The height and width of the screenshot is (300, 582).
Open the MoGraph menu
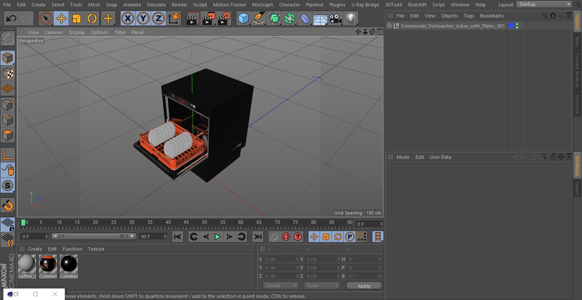coord(262,5)
